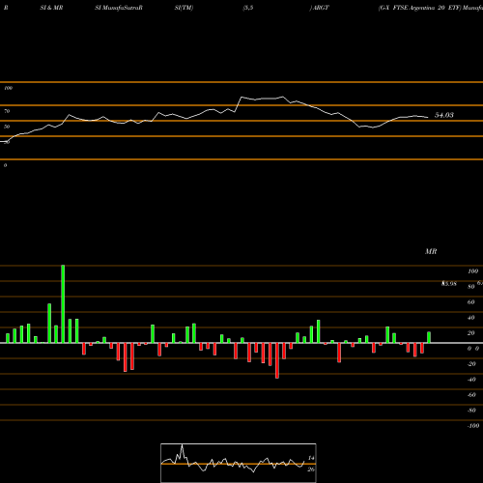This screenshot has width=483, height=483.
Task: Click the RSI value 54.03 label
Action: [444, 115]
